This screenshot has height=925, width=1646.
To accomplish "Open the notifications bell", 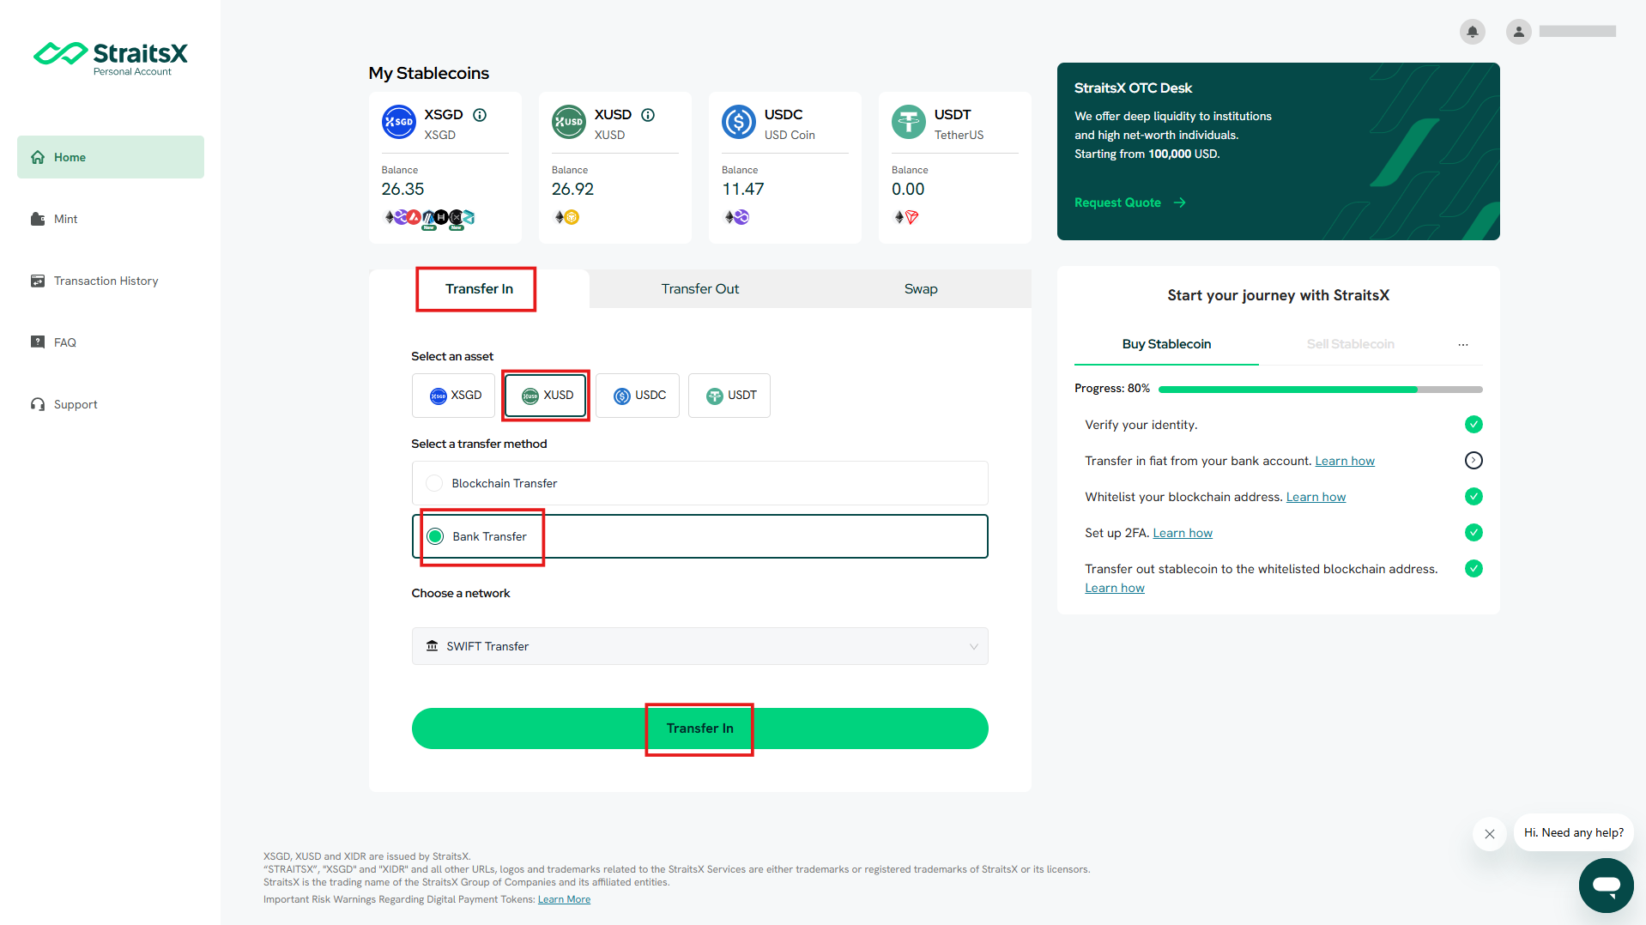I will tap(1472, 32).
